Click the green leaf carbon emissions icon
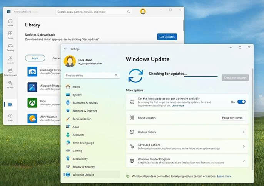 click(128, 176)
